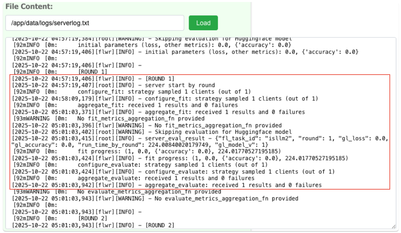Click the timestamped 'No fit_metrics_aggregation_fn provided' warning
The height and width of the screenshot is (233, 401).
pyautogui.click(x=147, y=125)
